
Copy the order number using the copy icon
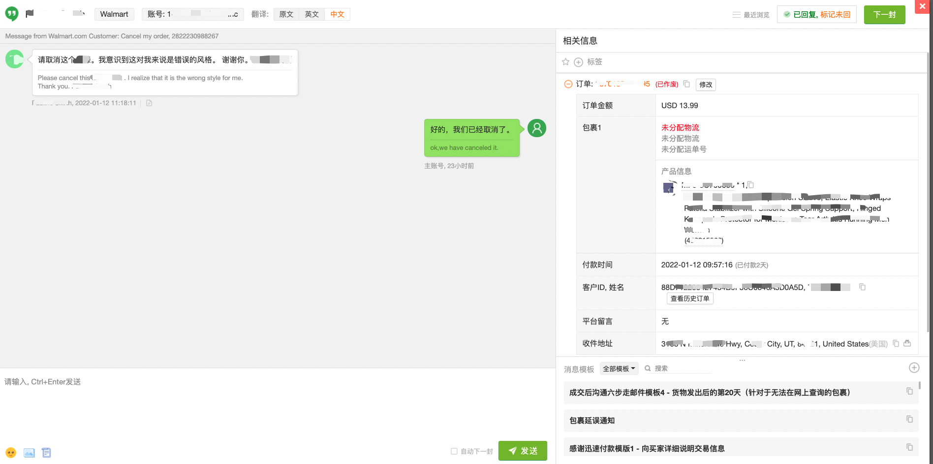pos(687,84)
